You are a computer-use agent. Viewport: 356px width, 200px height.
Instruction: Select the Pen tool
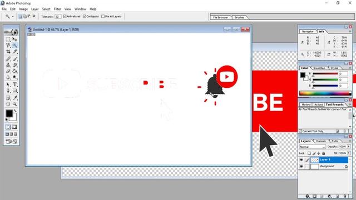[8, 91]
